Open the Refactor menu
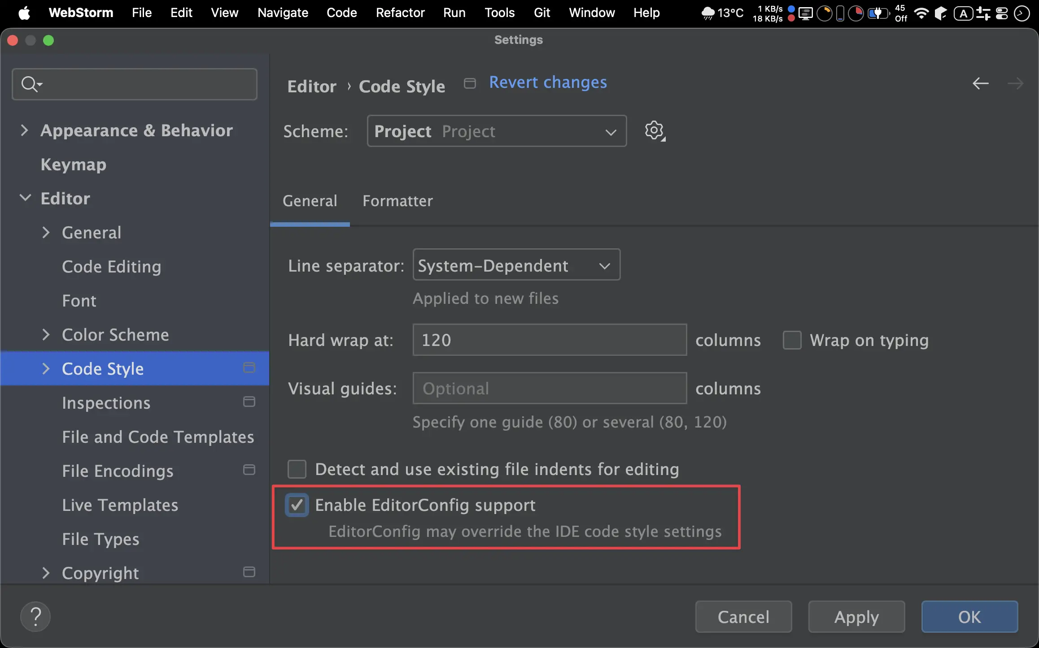The image size is (1039, 648). [x=400, y=13]
